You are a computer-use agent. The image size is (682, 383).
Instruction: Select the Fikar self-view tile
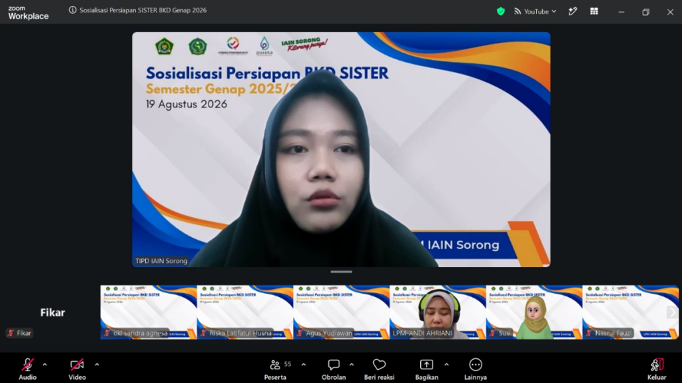coord(52,312)
